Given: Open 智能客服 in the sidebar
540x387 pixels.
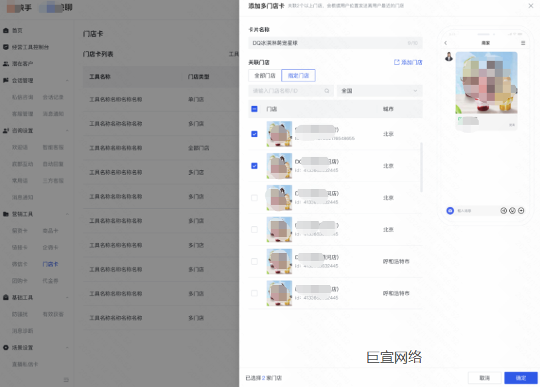Looking at the screenshot, I should click(53, 147).
